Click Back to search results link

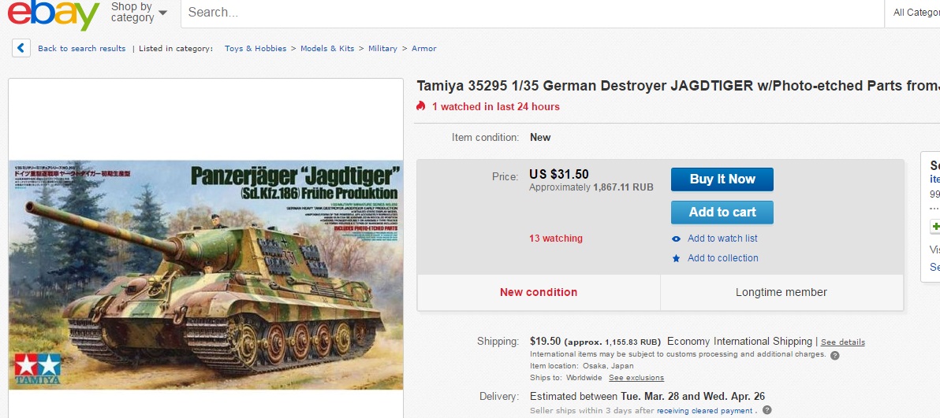tap(81, 49)
